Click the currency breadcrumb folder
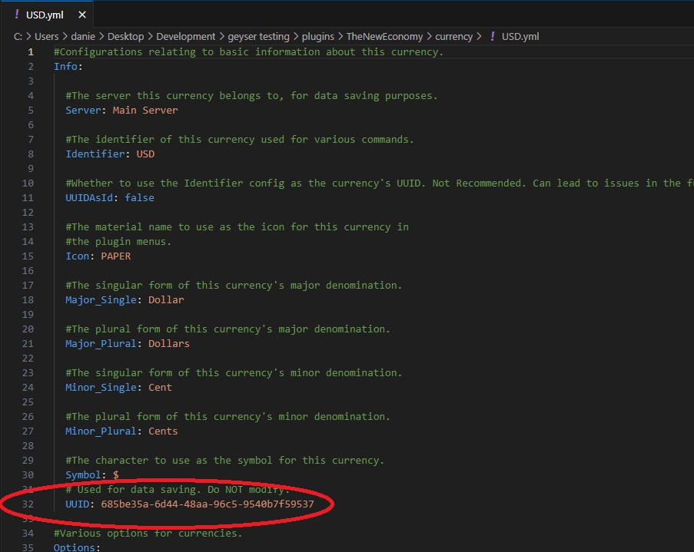694x552 pixels. [x=453, y=36]
